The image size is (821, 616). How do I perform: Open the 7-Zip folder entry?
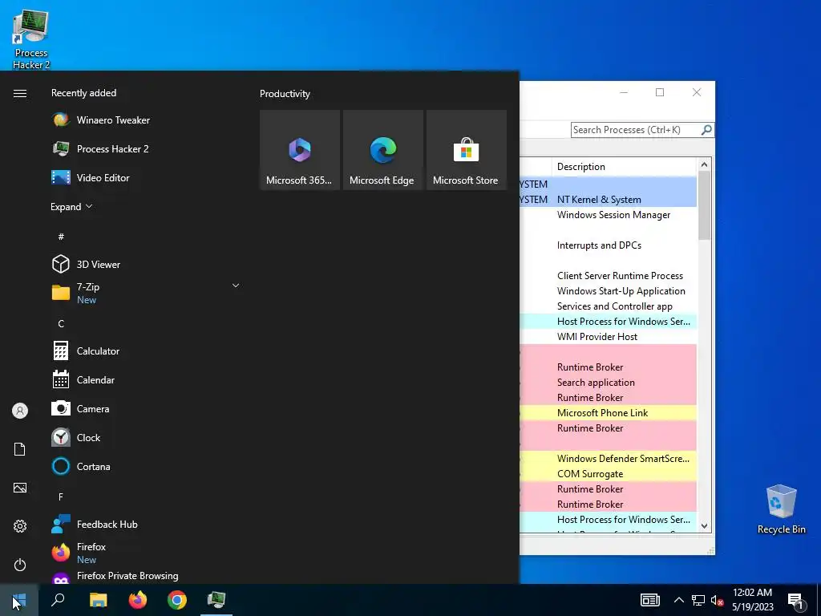pyautogui.click(x=146, y=293)
